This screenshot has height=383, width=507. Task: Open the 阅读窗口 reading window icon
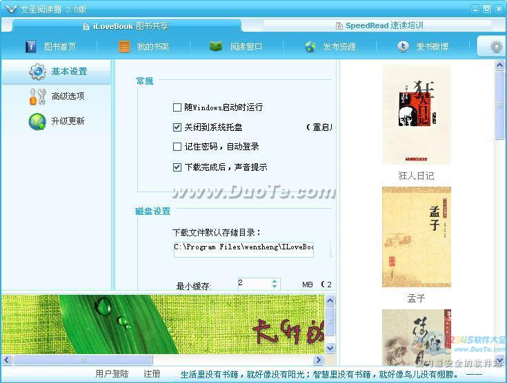(x=216, y=47)
